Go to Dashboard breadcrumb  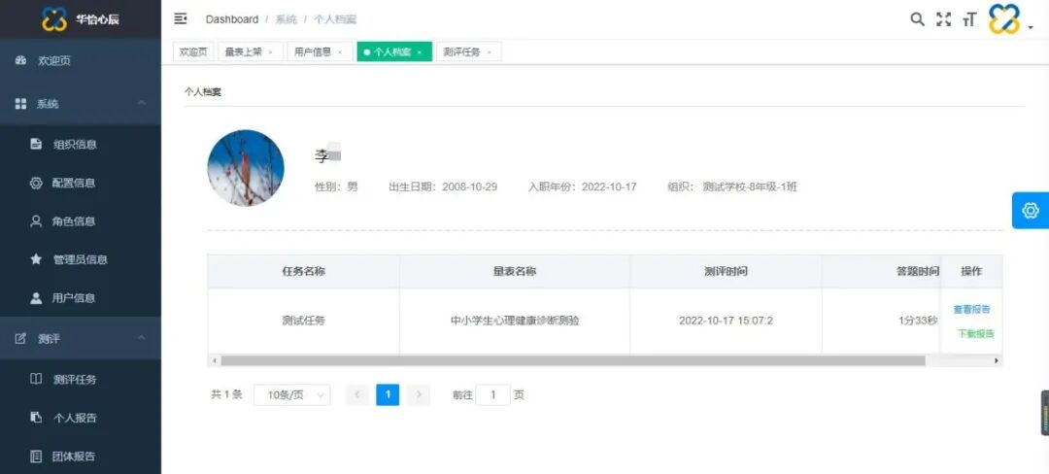pos(231,19)
